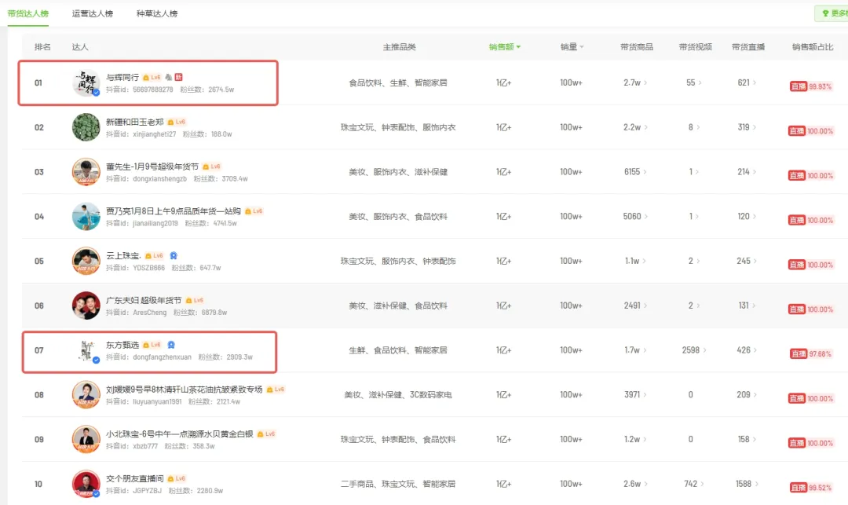Expand 带货商品 2.7w for 与辉同行
This screenshot has height=505, width=848.
(635, 82)
